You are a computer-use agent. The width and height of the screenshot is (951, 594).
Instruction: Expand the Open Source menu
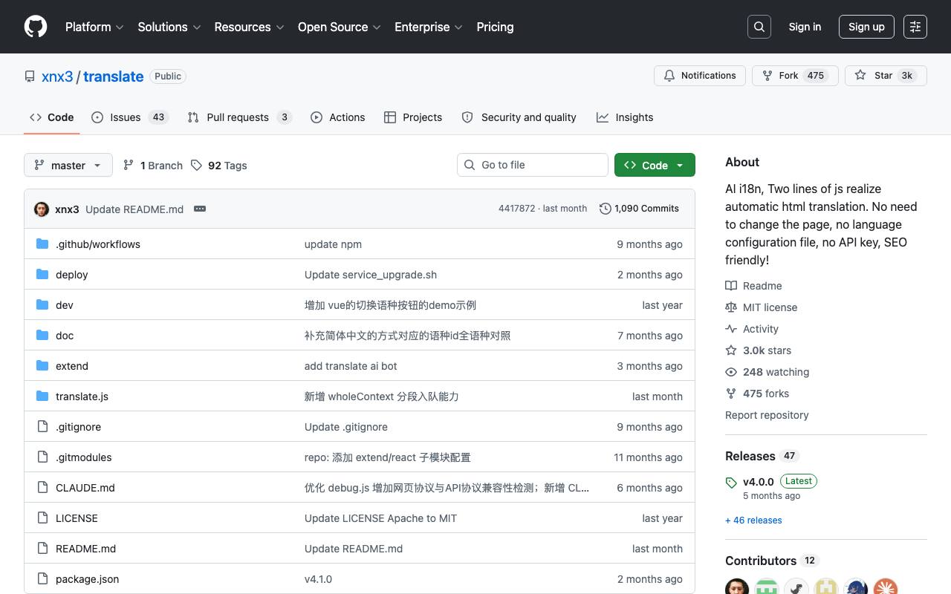(340, 27)
